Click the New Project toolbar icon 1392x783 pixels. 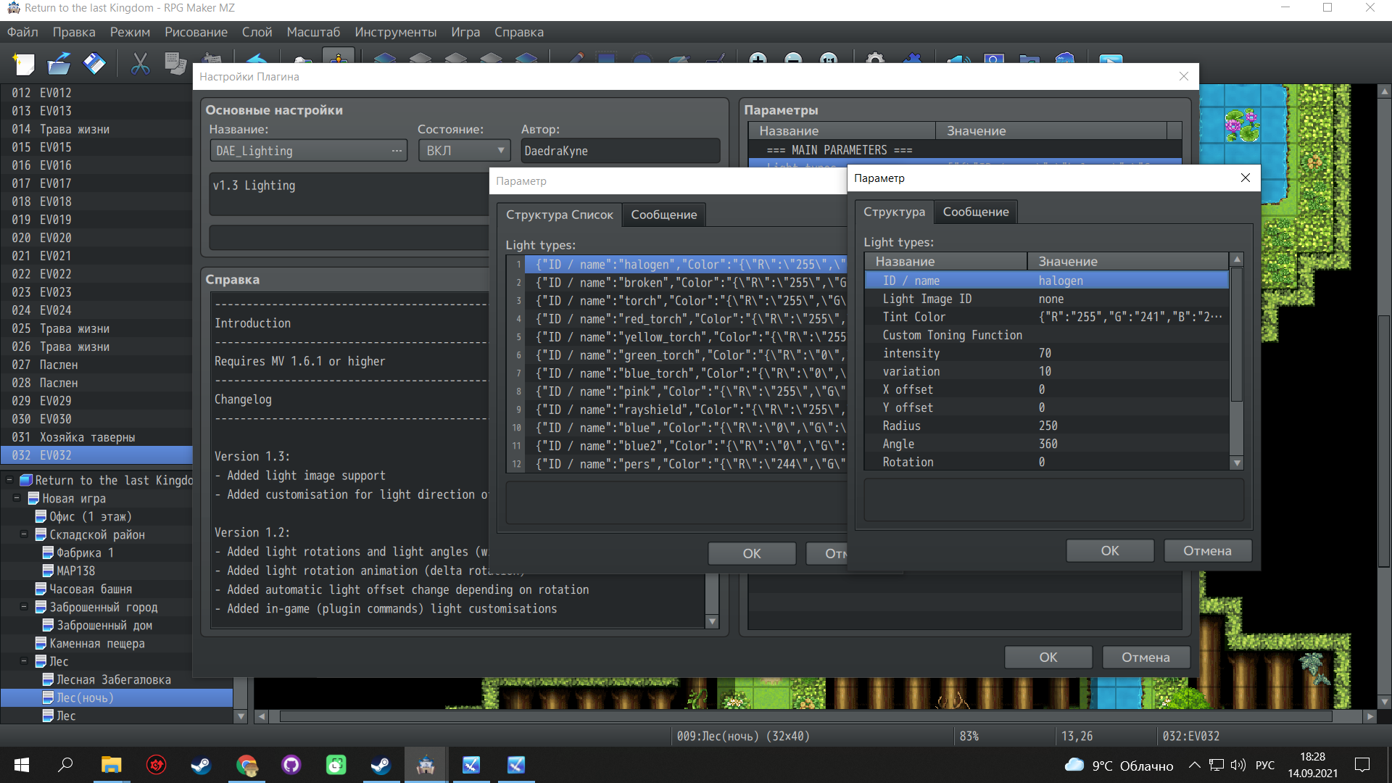click(23, 64)
